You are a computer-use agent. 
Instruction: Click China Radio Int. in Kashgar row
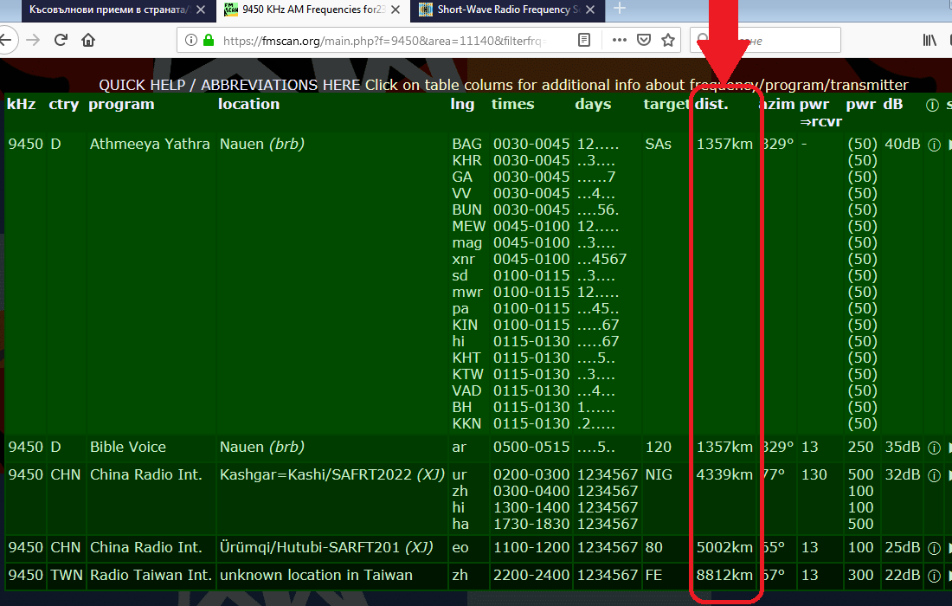point(145,474)
